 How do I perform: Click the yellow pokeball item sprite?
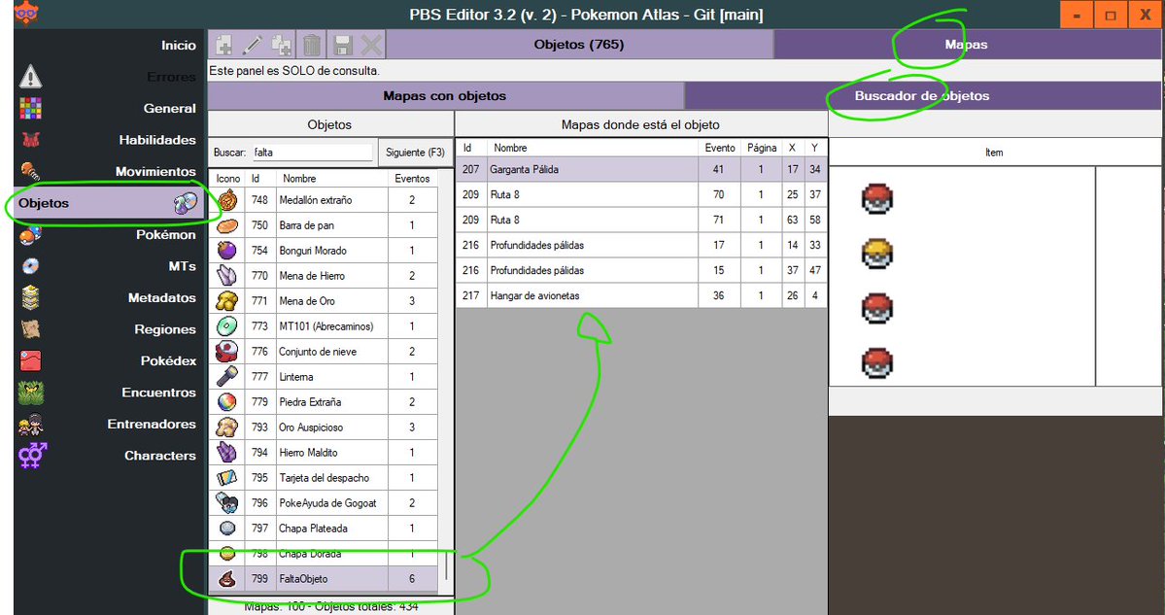(x=876, y=254)
